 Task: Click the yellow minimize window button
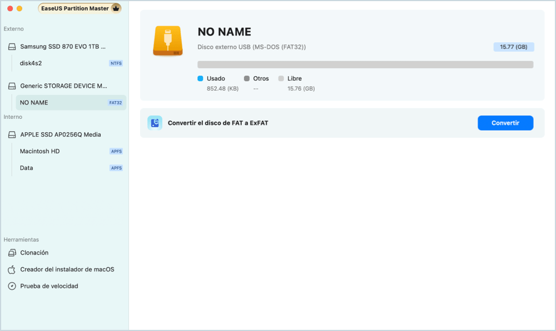[19, 8]
